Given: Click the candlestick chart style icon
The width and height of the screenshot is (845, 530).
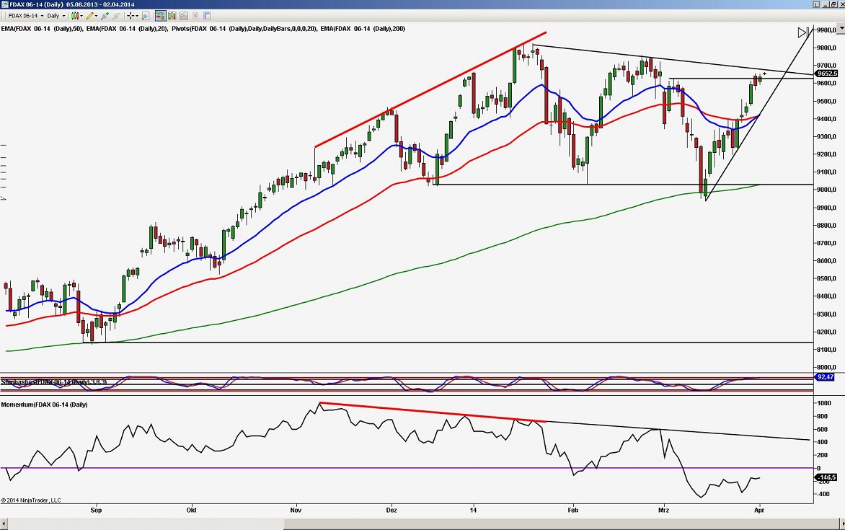Looking at the screenshot, I should pos(74,15).
